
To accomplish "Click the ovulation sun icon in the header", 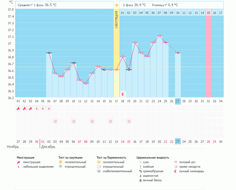I will click(117, 5).
